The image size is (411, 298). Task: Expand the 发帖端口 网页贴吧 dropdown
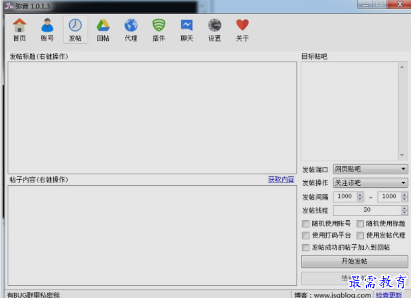(370, 169)
